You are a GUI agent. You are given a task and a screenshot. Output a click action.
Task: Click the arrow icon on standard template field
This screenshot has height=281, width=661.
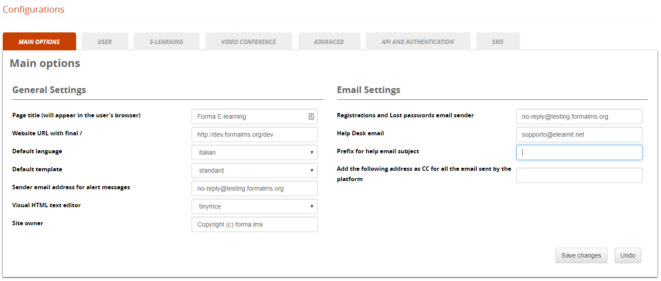coord(312,170)
